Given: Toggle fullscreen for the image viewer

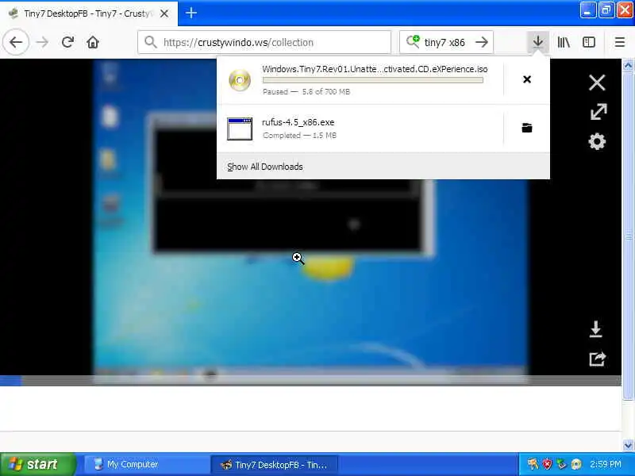Looking at the screenshot, I should pos(598,112).
